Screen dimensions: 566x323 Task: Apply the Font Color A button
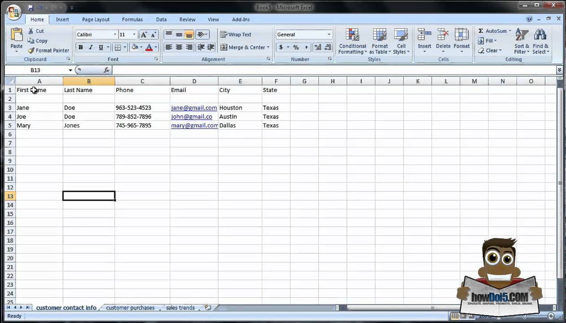point(149,47)
